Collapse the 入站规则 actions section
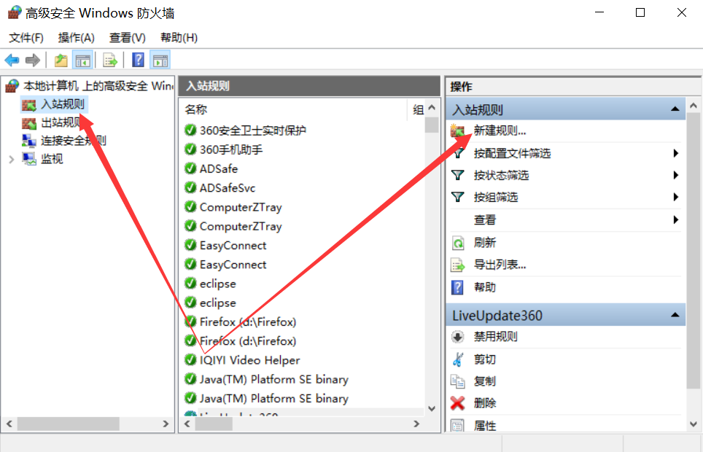The width and height of the screenshot is (703, 452). (675, 109)
